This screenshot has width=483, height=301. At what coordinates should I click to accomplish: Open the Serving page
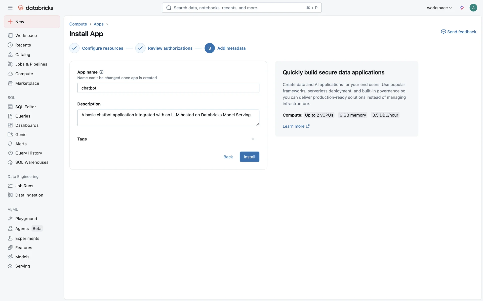coord(22,266)
